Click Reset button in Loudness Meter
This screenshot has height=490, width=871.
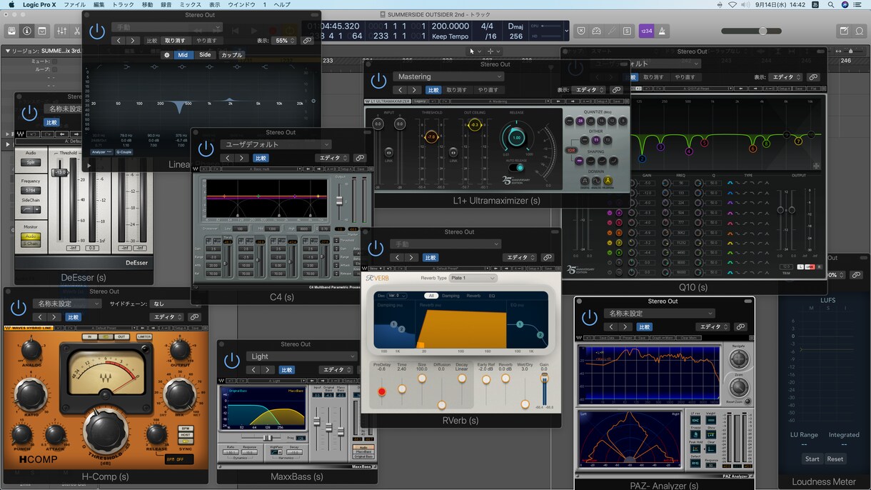[835, 459]
